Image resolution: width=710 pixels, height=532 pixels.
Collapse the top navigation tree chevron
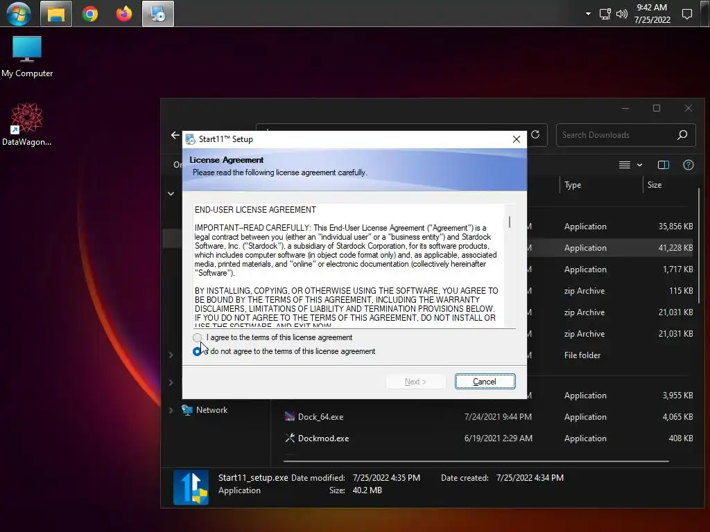pos(171,194)
